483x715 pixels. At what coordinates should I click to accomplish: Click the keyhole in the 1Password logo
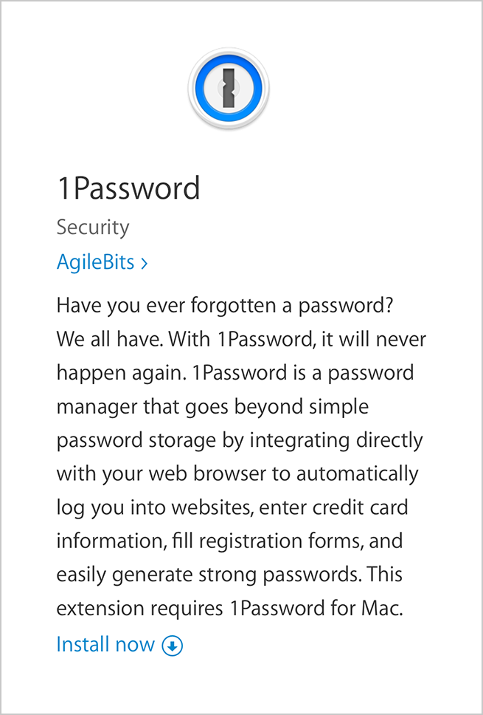[229, 88]
